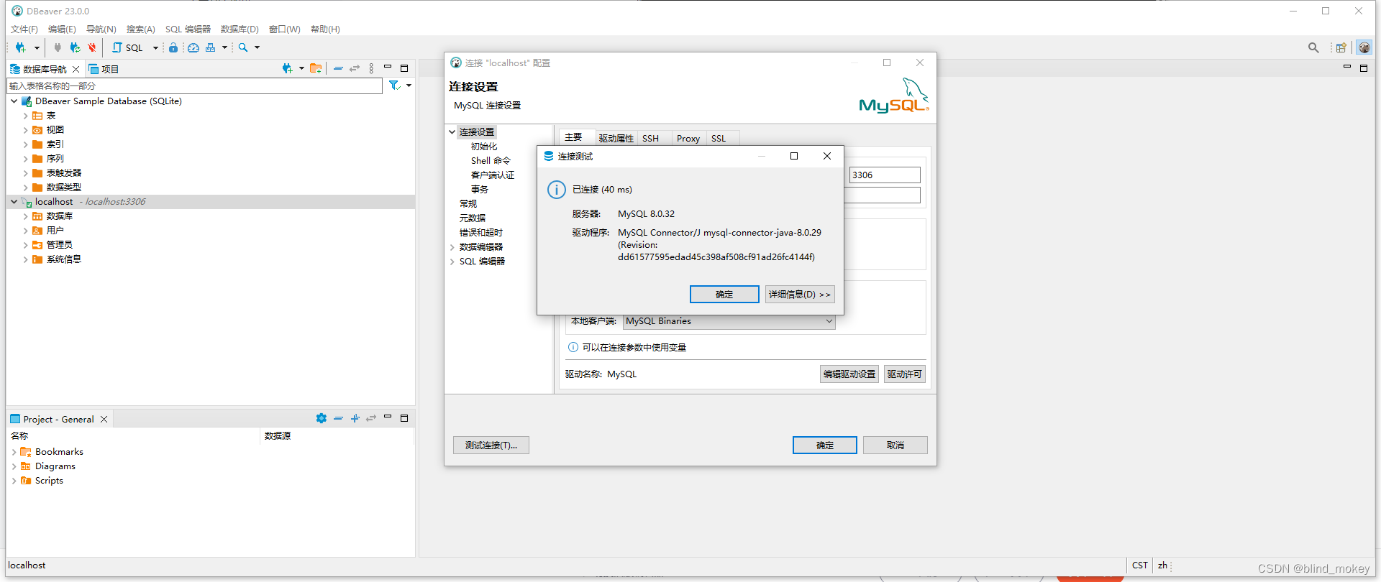1381x582 pixels.
Task: Confirm the 连接测试 dialog with 确定
Action: coord(724,295)
